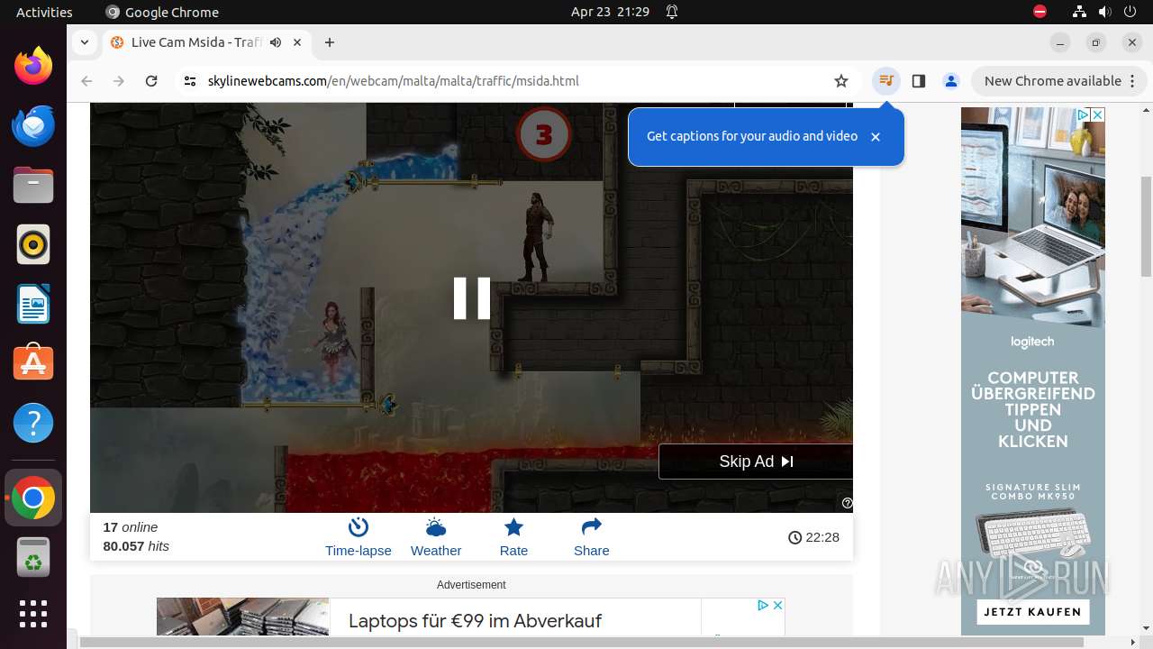Open Time-lapse view

(x=359, y=537)
